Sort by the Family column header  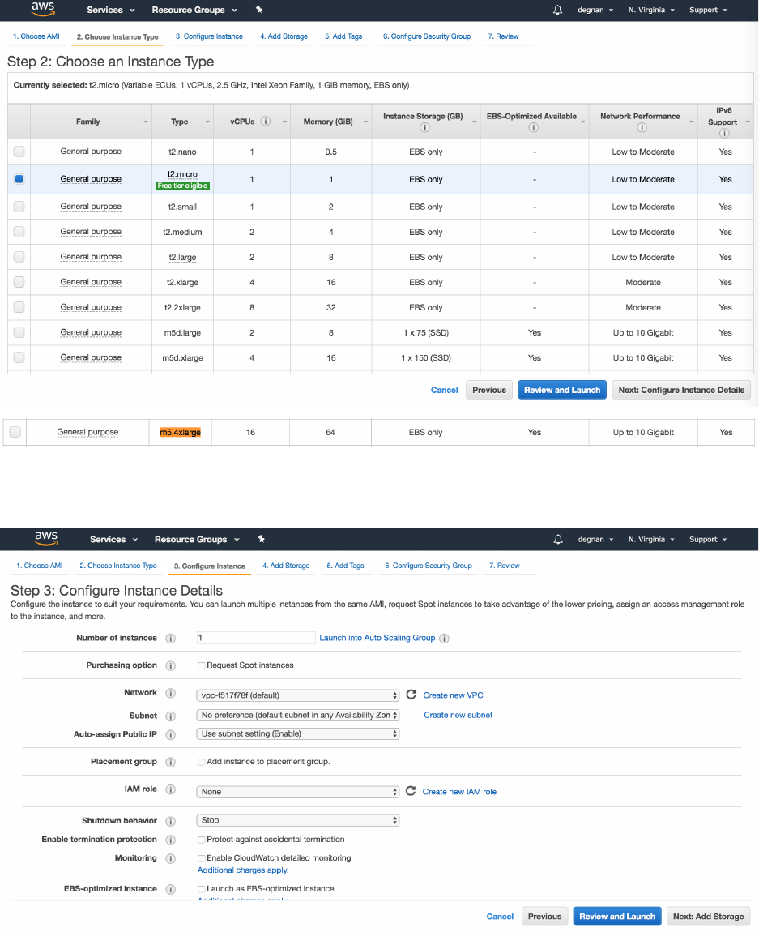click(91, 122)
